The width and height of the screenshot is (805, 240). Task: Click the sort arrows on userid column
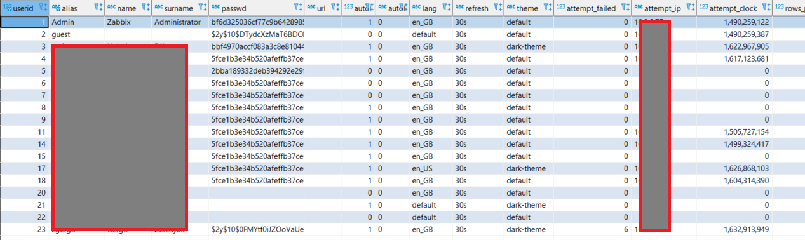click(x=46, y=8)
